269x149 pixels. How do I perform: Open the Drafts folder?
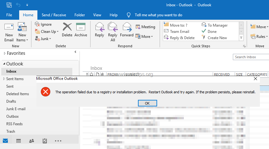(x=11, y=101)
